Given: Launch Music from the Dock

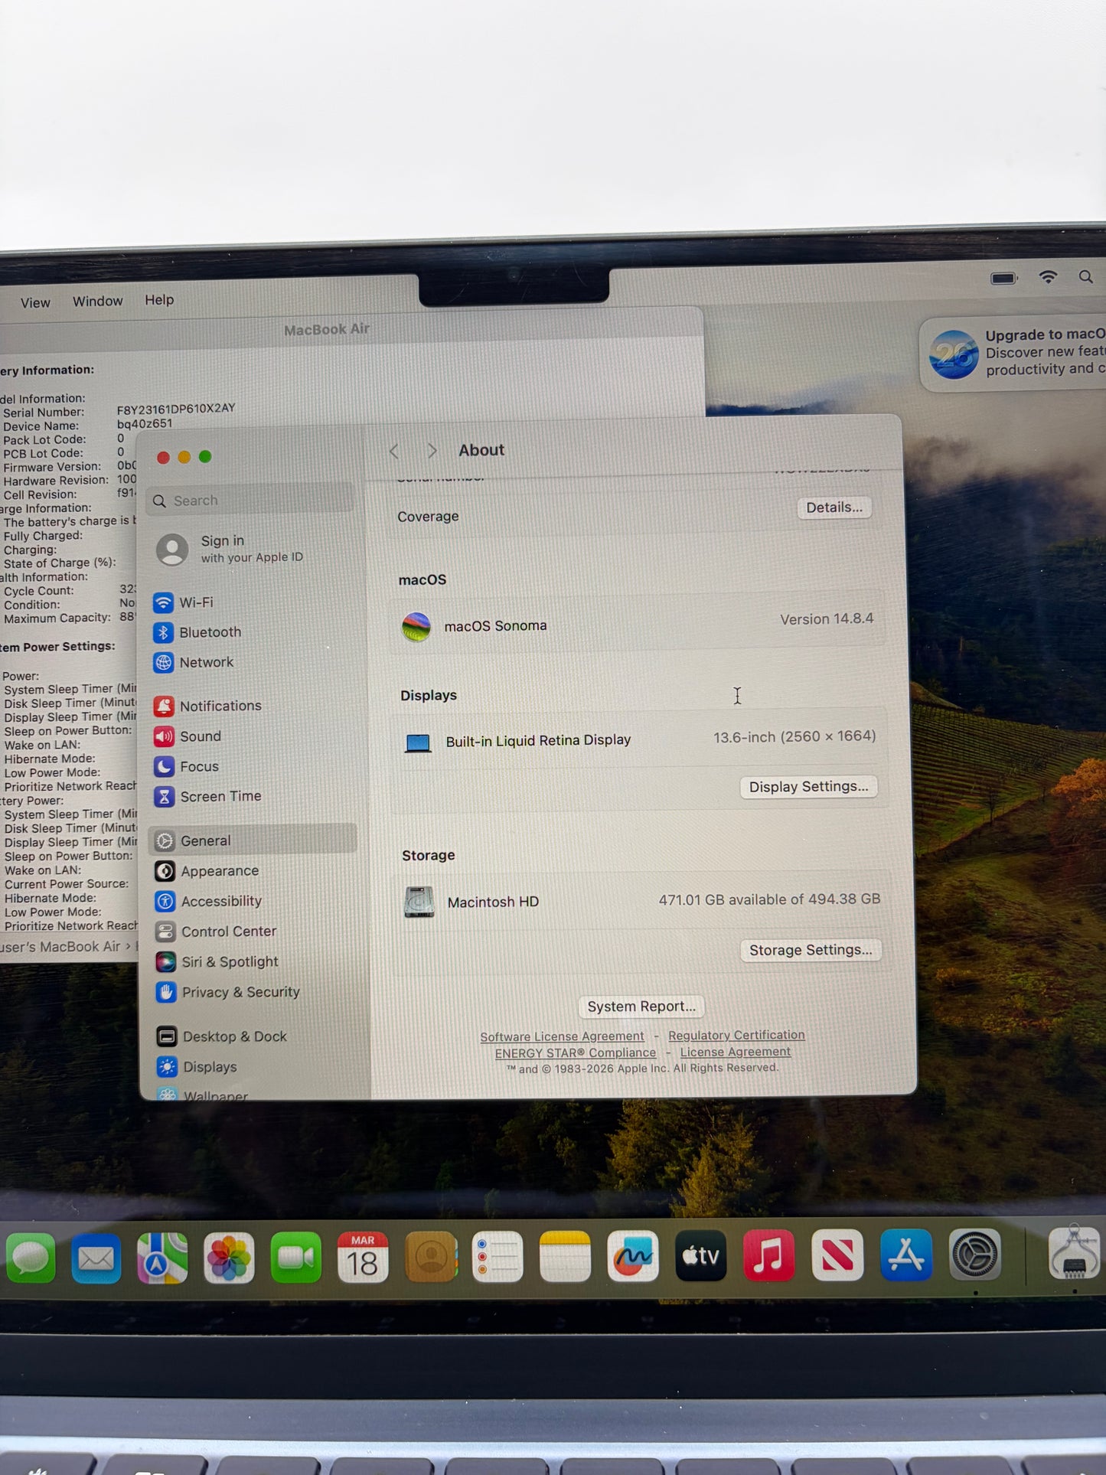Looking at the screenshot, I should click(768, 1255).
